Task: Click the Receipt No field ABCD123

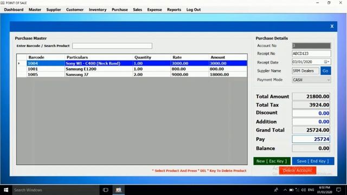Action: 311,54
